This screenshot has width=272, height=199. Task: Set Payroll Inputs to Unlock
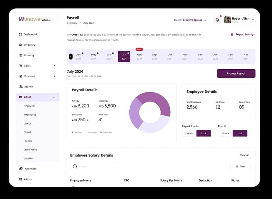[x=189, y=133]
